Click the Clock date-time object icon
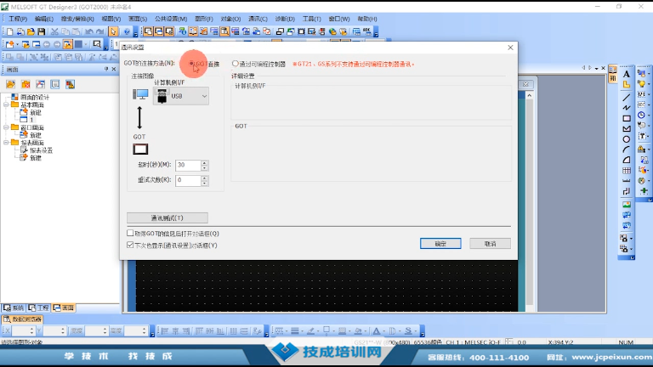The image size is (653, 367). pos(642,115)
